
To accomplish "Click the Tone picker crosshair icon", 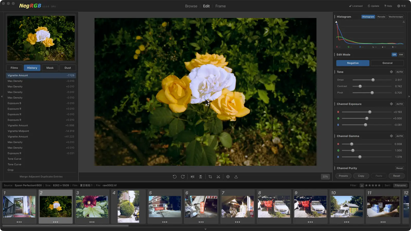I will [x=391, y=72].
